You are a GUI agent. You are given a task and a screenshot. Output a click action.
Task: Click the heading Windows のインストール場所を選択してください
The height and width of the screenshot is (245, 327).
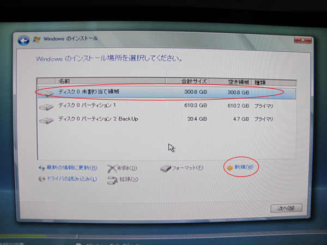(x=110, y=58)
